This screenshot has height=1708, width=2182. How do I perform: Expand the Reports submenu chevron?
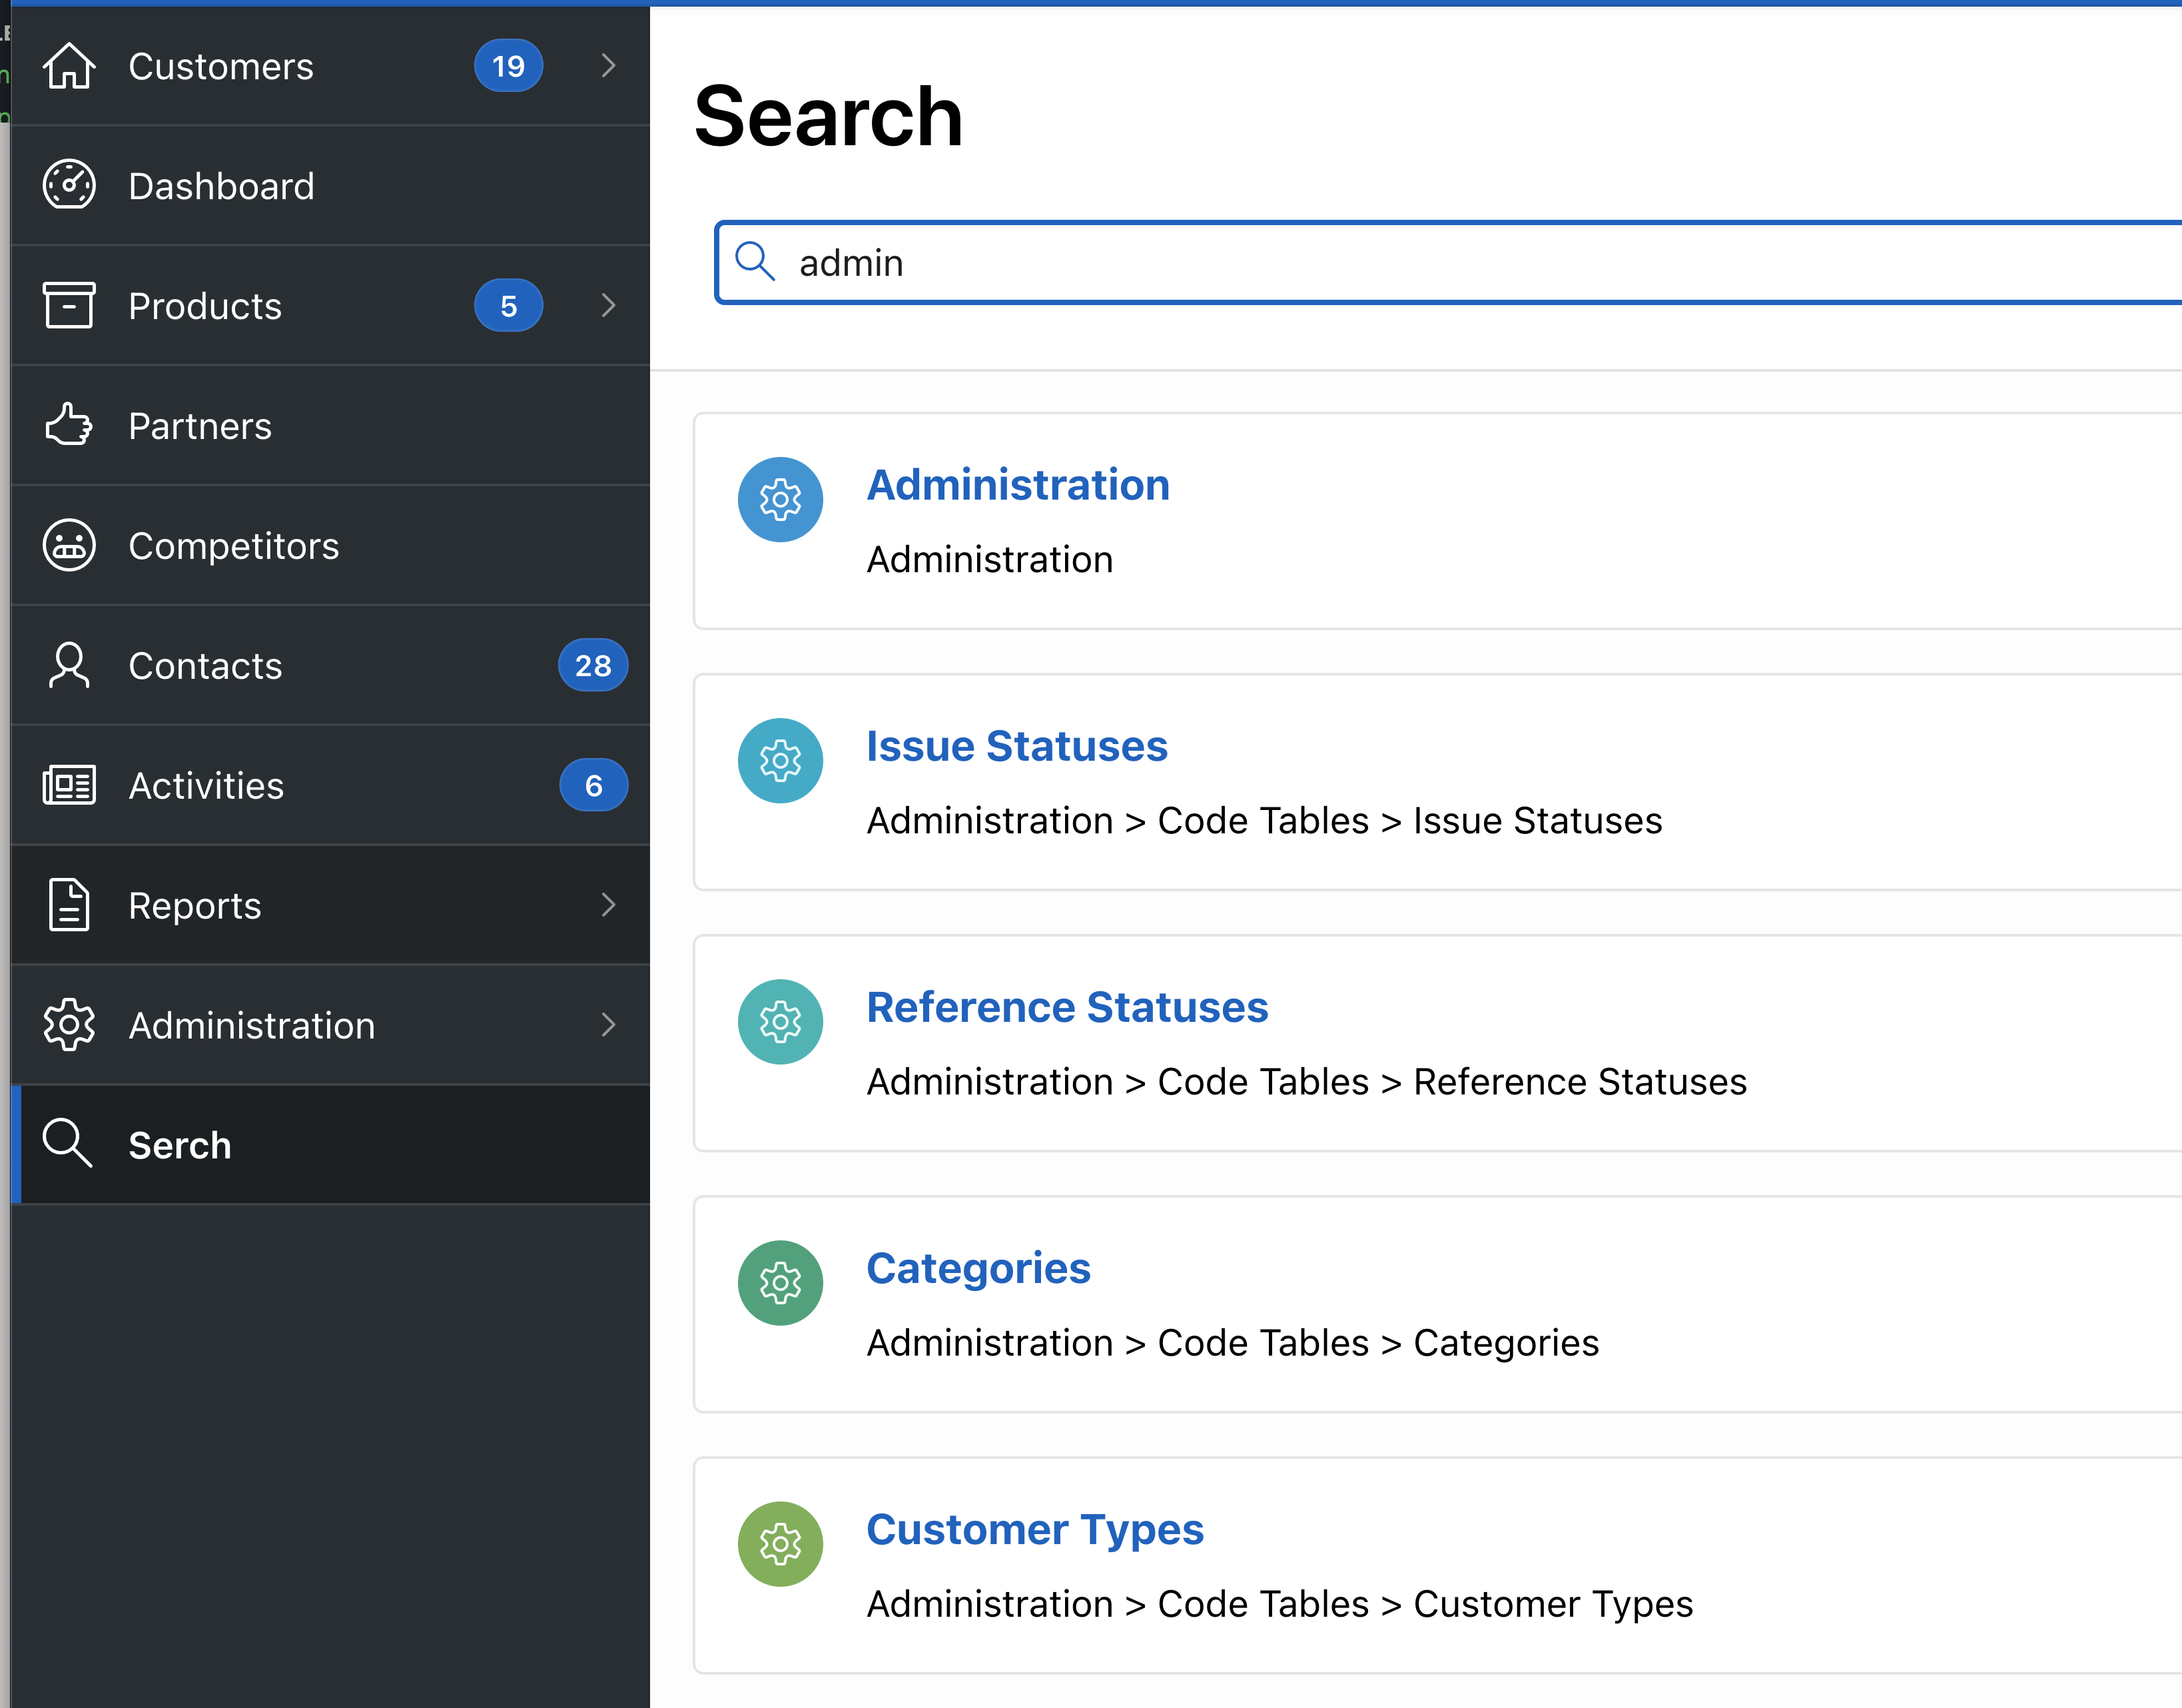coord(608,905)
